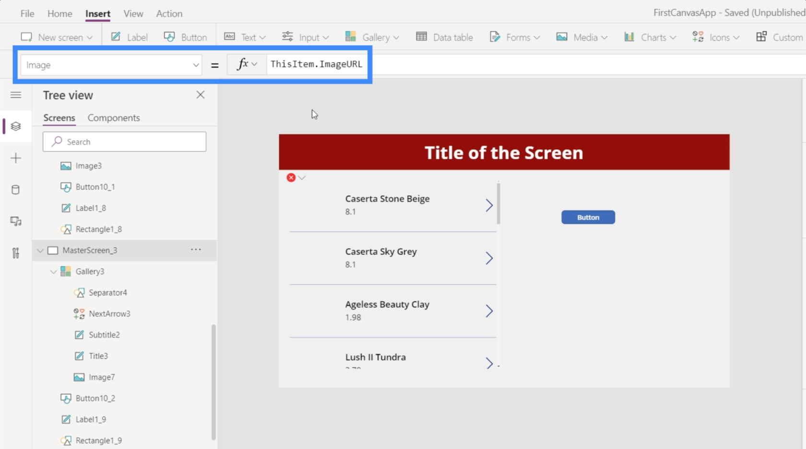
Task: Open the Icons dropdown
Action: [x=715, y=37]
